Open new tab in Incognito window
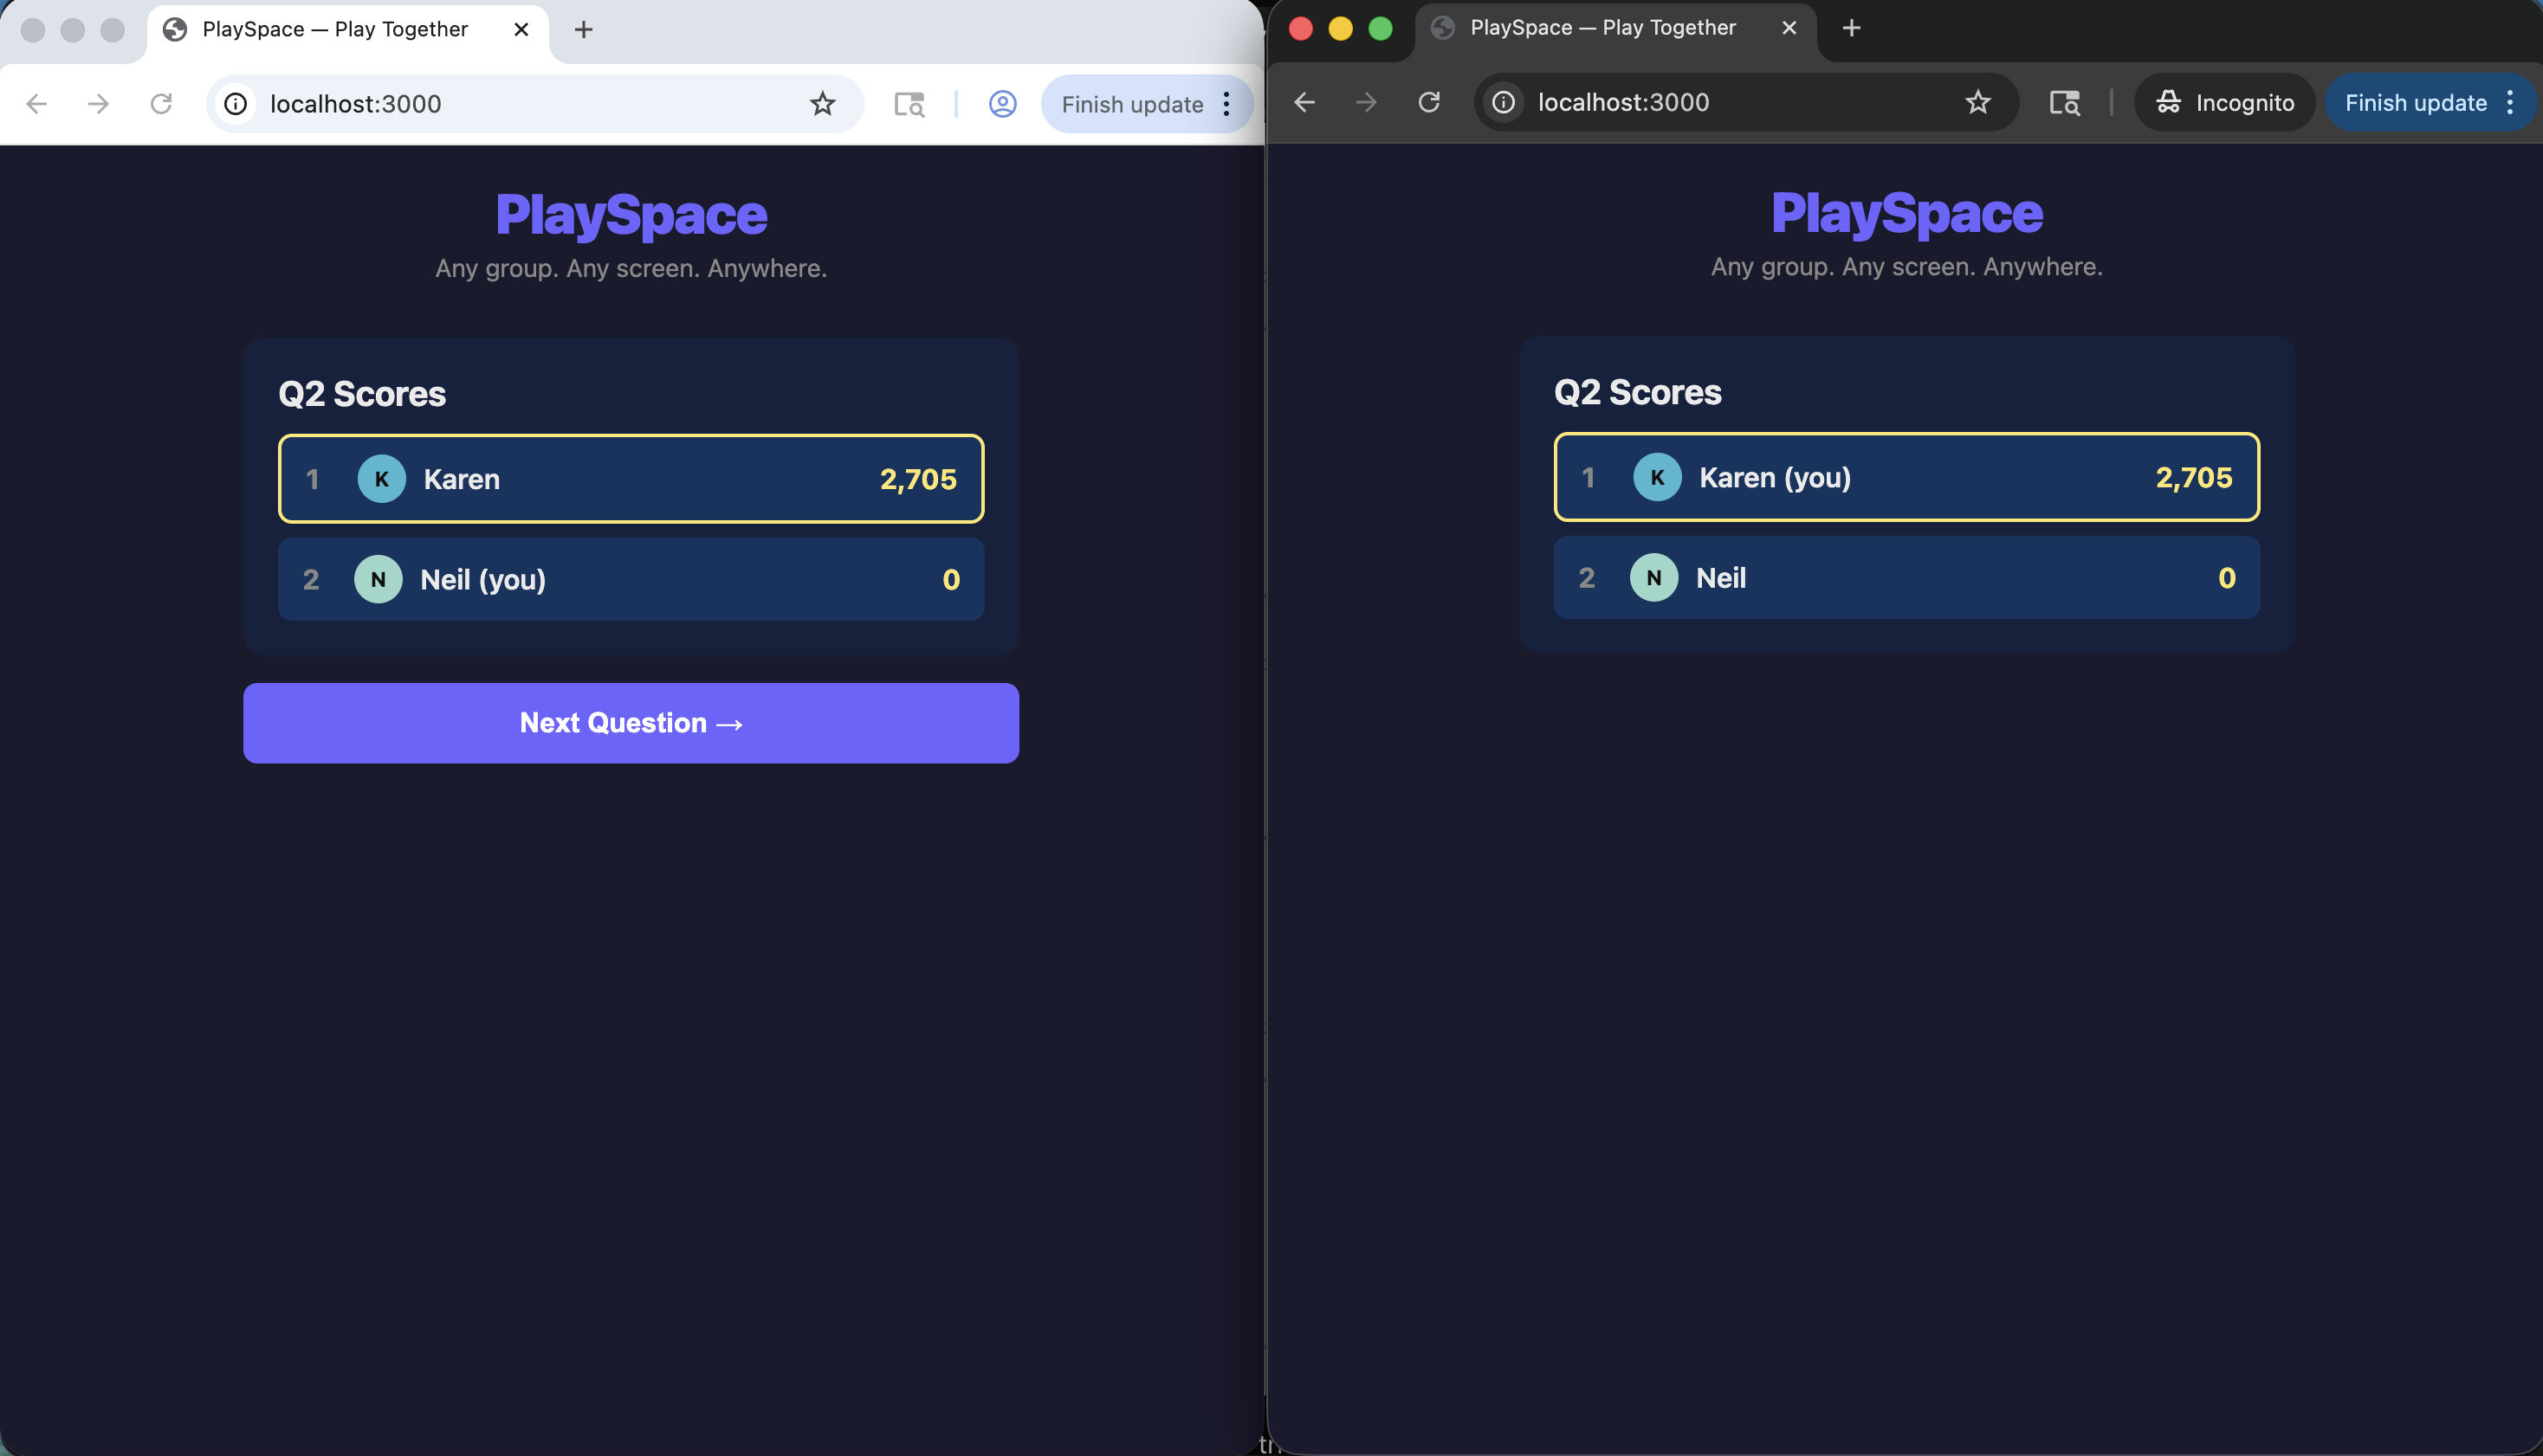 coord(1852,28)
